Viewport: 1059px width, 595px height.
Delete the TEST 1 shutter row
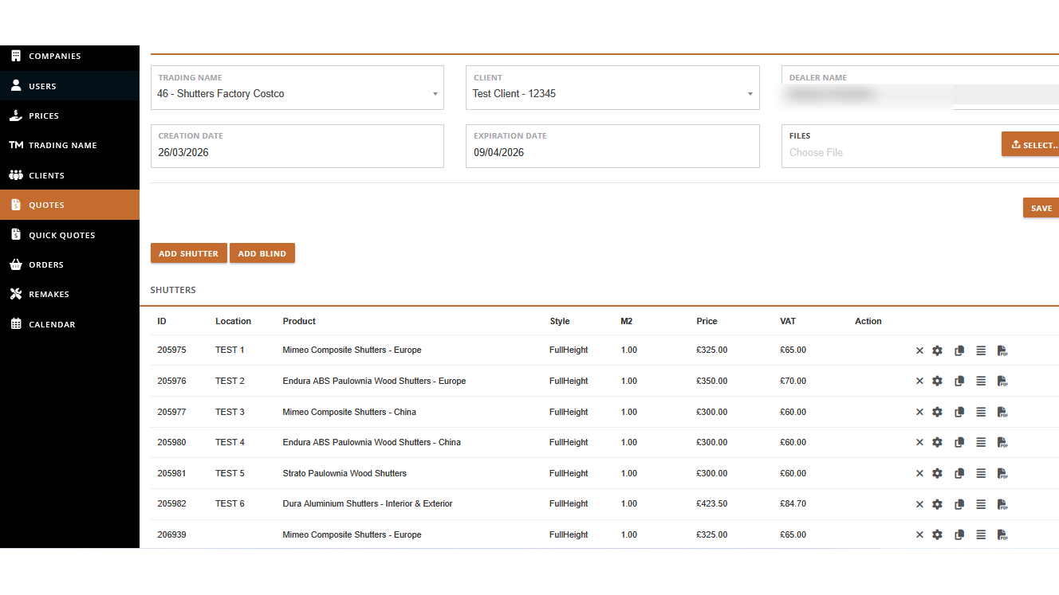tap(919, 350)
